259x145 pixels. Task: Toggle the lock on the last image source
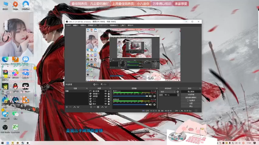pyautogui.click(x=109, y=104)
